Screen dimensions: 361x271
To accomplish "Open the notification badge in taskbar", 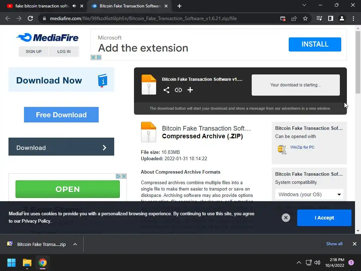I will [x=351, y=263].
